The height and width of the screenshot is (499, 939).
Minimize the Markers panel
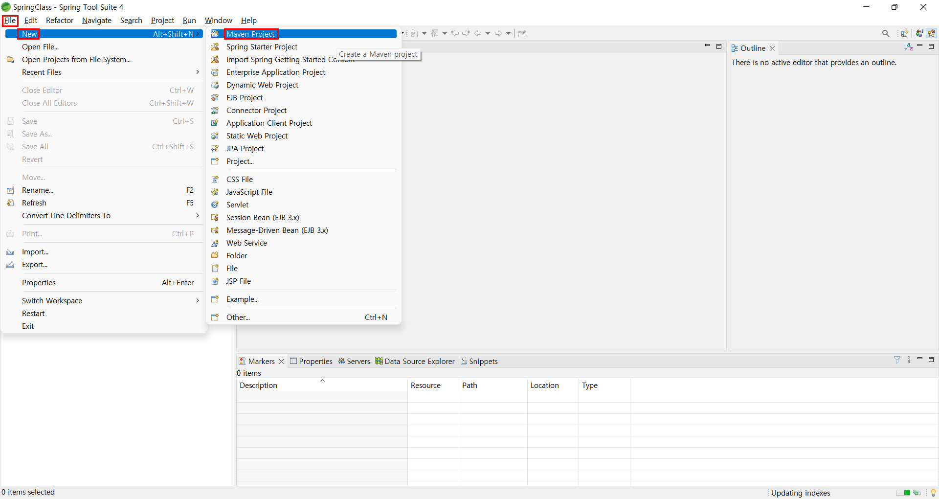(920, 359)
